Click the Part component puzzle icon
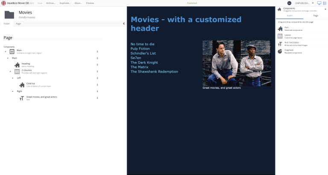Screen dimensions: 328x175 pyautogui.click(x=280, y=29)
